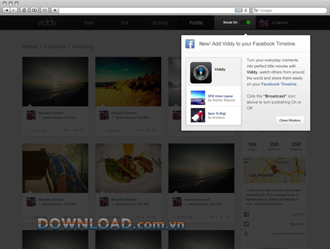Go forward with the browser forward arrow
The image size is (330, 249).
(x=14, y=10)
